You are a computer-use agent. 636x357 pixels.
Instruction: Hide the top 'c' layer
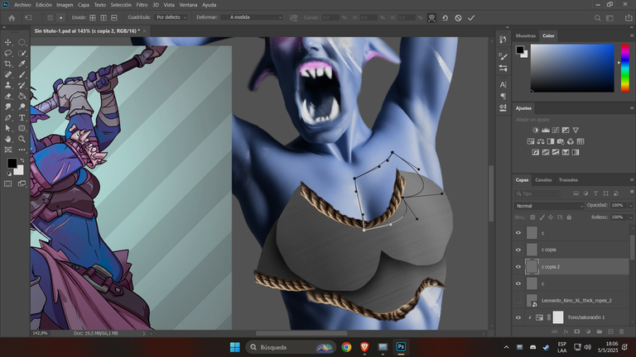pyautogui.click(x=518, y=233)
